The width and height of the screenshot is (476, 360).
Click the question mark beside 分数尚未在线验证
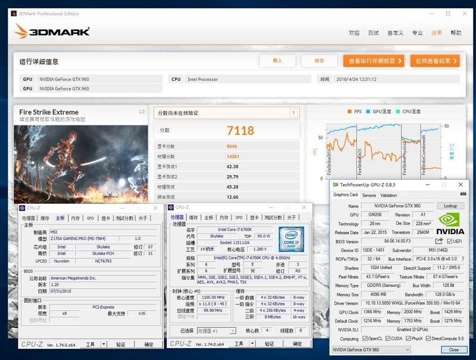click(293, 113)
